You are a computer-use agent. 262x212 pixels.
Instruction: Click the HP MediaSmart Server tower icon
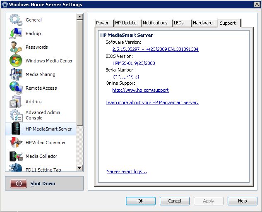coord(16,129)
